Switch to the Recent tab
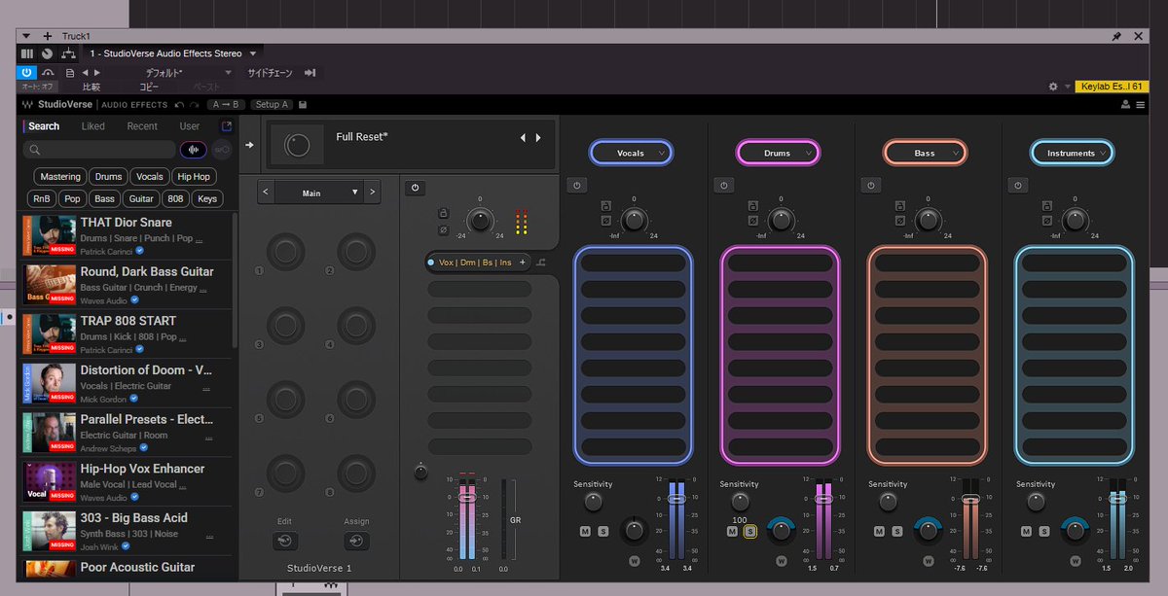This screenshot has height=596, width=1168. point(142,126)
